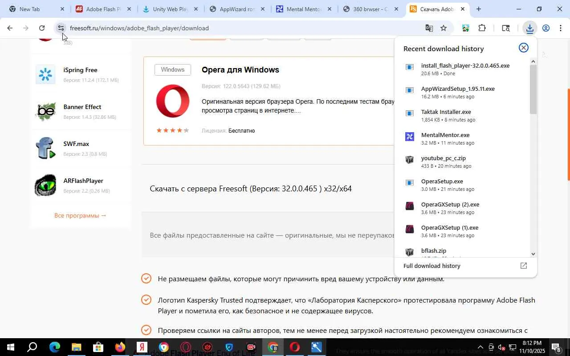Click the MentalMentor.exe file icon
Viewport: 570px width, 356px height.
pyautogui.click(x=410, y=137)
